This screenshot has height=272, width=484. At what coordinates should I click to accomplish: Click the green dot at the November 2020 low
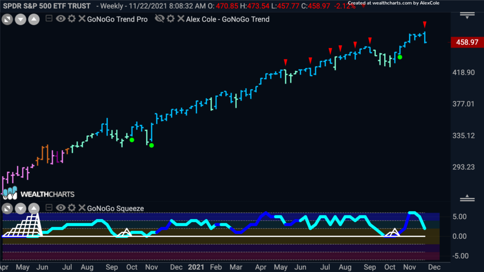pyautogui.click(x=152, y=145)
